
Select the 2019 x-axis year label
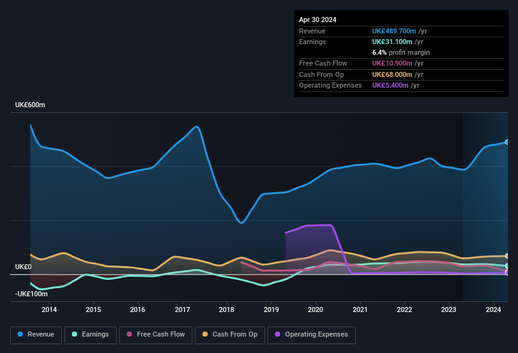pos(271,310)
